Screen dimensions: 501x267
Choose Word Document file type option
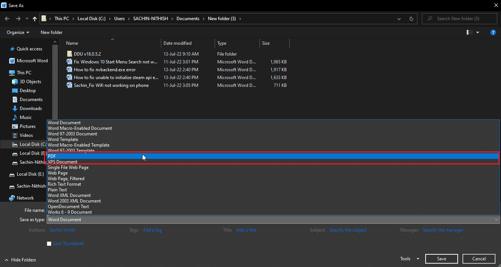coord(273,123)
